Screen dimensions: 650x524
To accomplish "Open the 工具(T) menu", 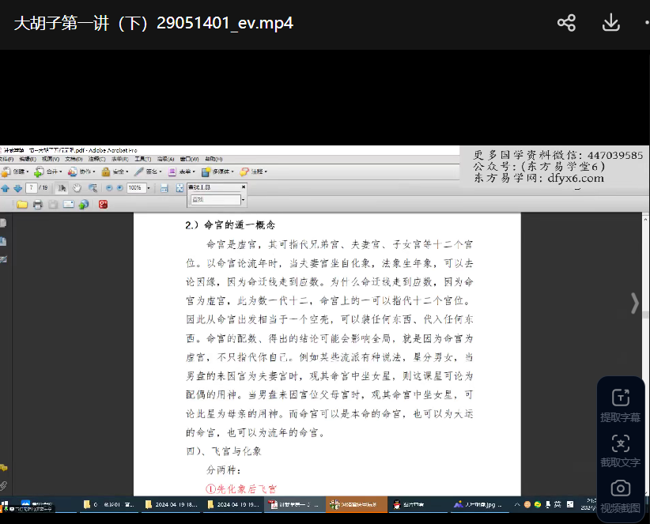I will click(x=142, y=159).
